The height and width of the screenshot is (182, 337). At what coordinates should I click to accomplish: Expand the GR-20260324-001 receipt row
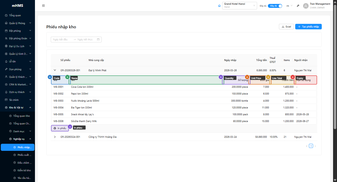tap(55, 137)
